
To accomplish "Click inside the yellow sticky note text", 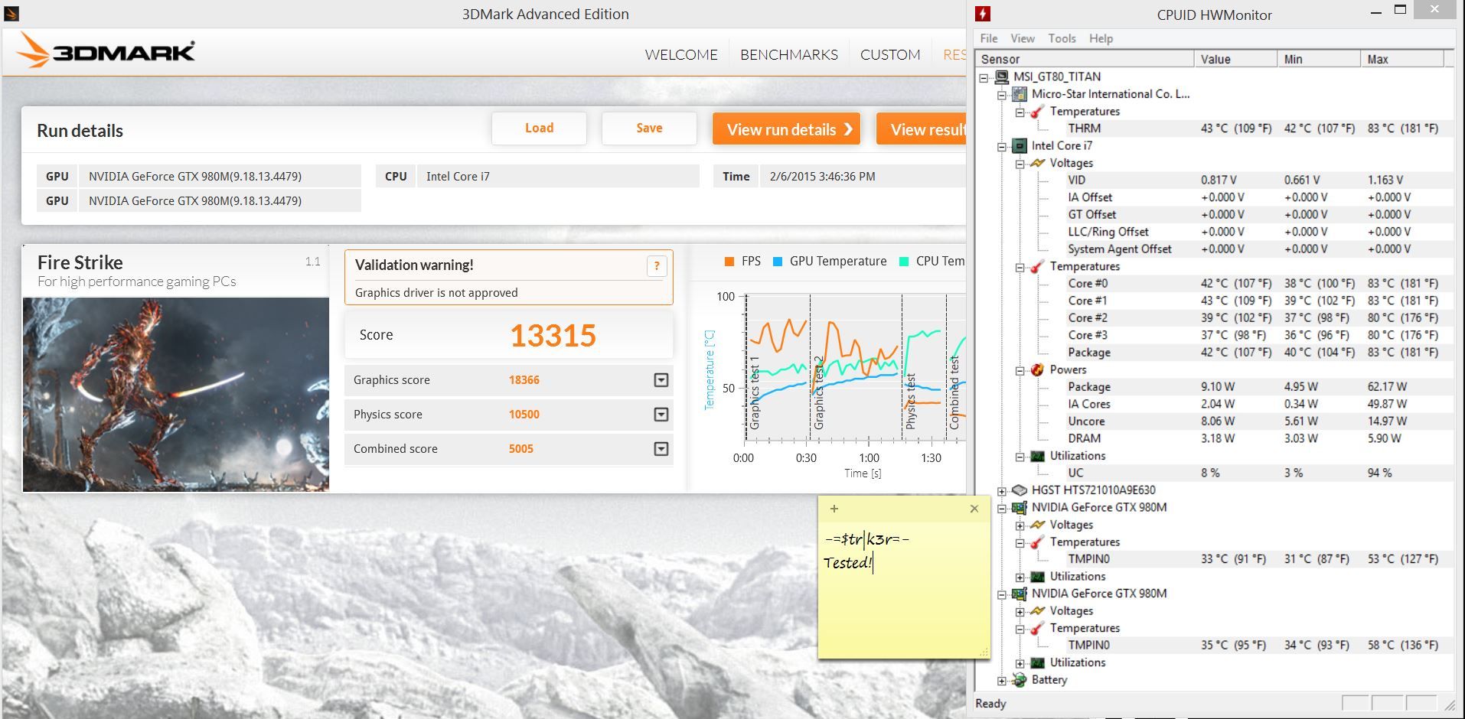I will [903, 589].
